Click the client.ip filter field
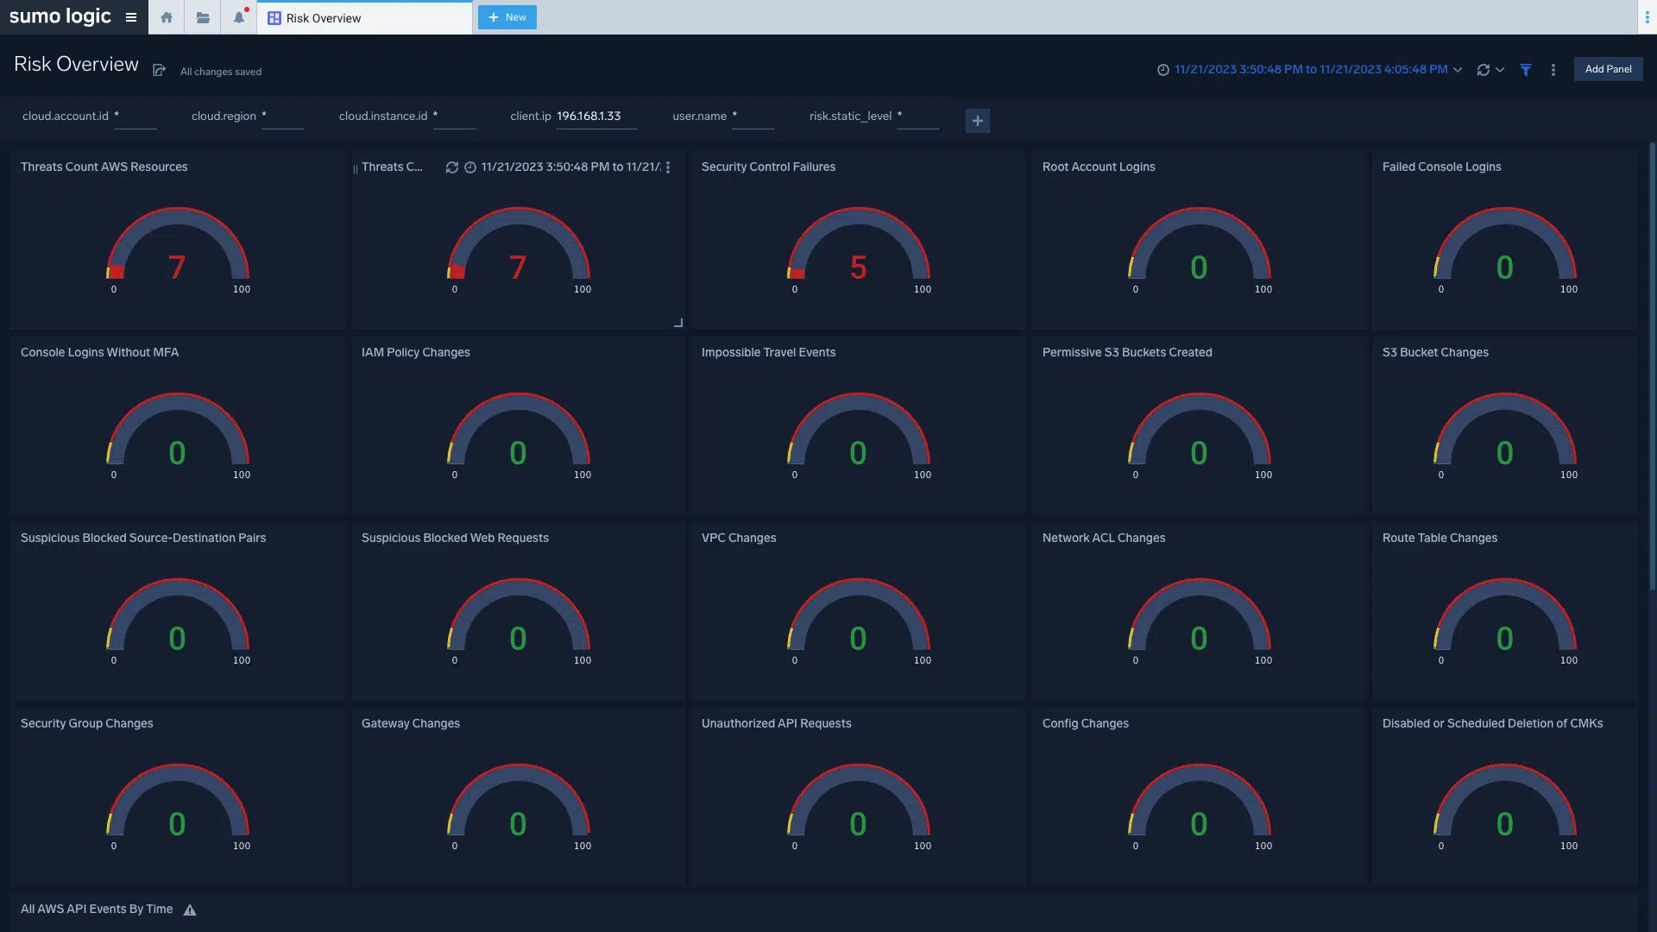 point(595,116)
